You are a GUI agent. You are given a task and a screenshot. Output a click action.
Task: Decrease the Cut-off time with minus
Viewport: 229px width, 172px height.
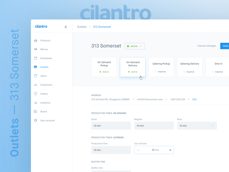[x=138, y=150]
